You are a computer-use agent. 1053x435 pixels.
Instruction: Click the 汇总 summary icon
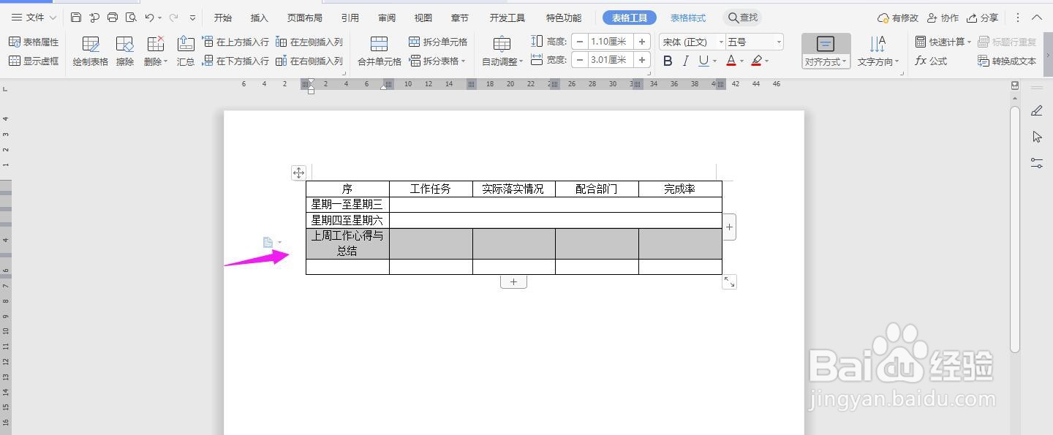(186, 52)
